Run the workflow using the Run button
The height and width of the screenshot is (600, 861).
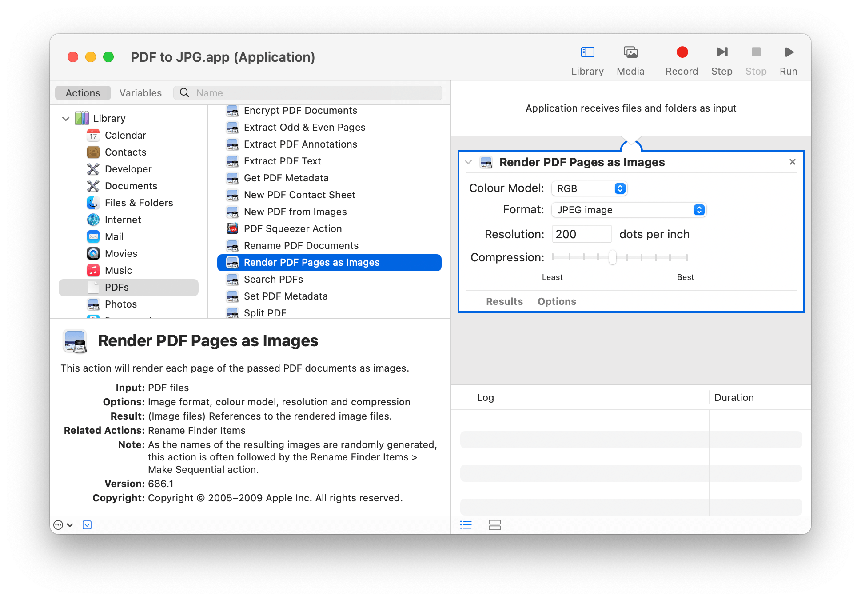click(x=789, y=52)
